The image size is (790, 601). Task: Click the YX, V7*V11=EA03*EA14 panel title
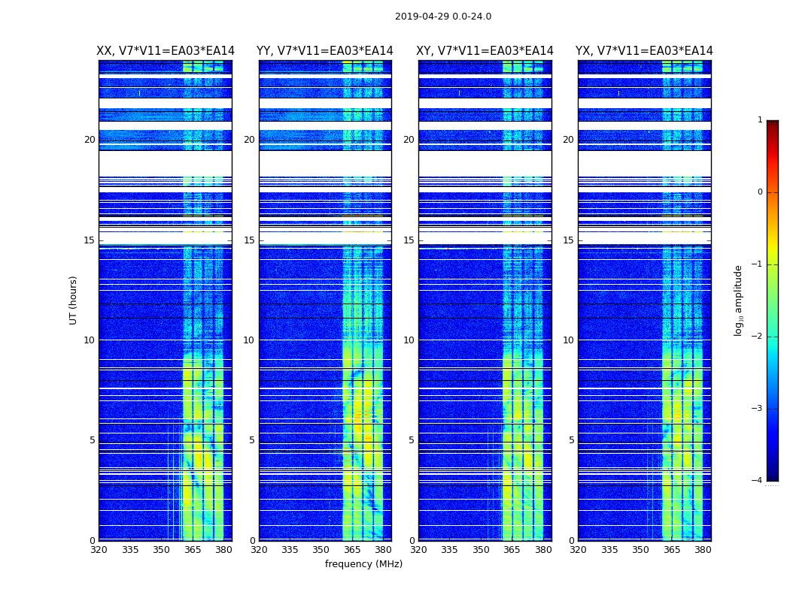click(644, 51)
